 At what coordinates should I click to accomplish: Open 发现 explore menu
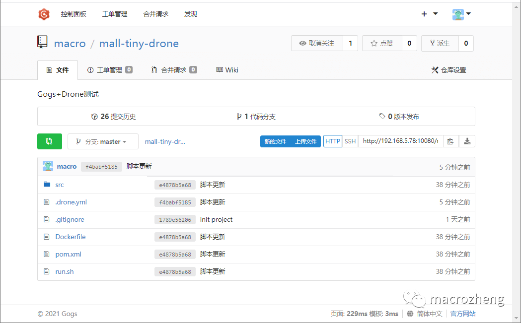coord(191,14)
